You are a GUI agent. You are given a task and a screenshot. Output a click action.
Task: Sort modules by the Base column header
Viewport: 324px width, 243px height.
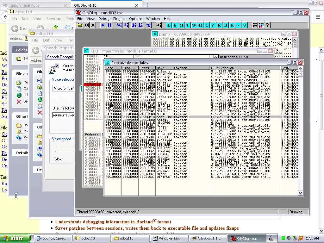tap(113, 68)
